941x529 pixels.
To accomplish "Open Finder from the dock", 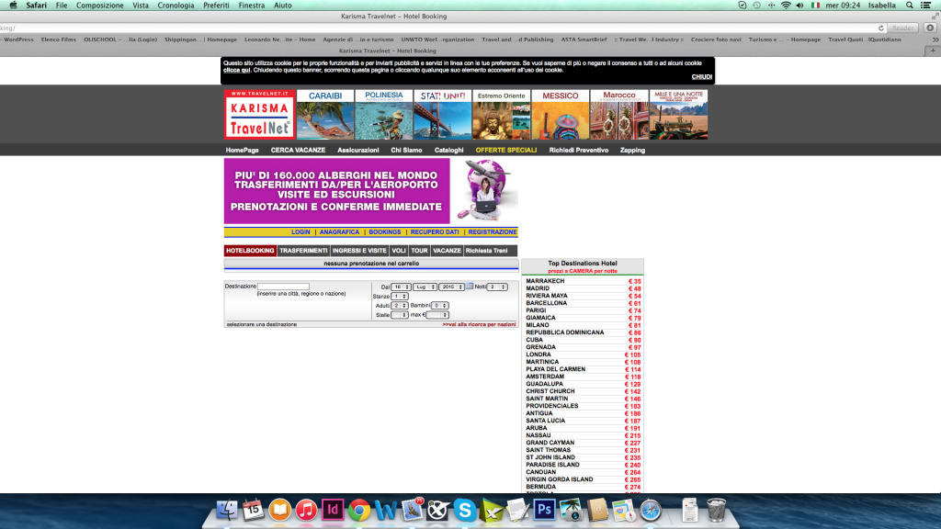I will (227, 509).
